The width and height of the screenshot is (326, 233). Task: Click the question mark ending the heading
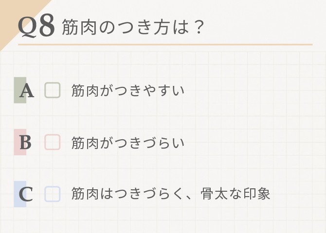199,27
